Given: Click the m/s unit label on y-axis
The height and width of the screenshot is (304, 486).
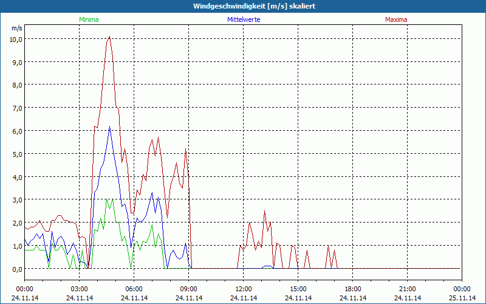Looking at the screenshot, I should (16, 28).
